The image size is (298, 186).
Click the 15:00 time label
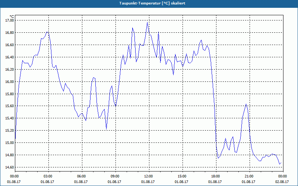click(183, 176)
